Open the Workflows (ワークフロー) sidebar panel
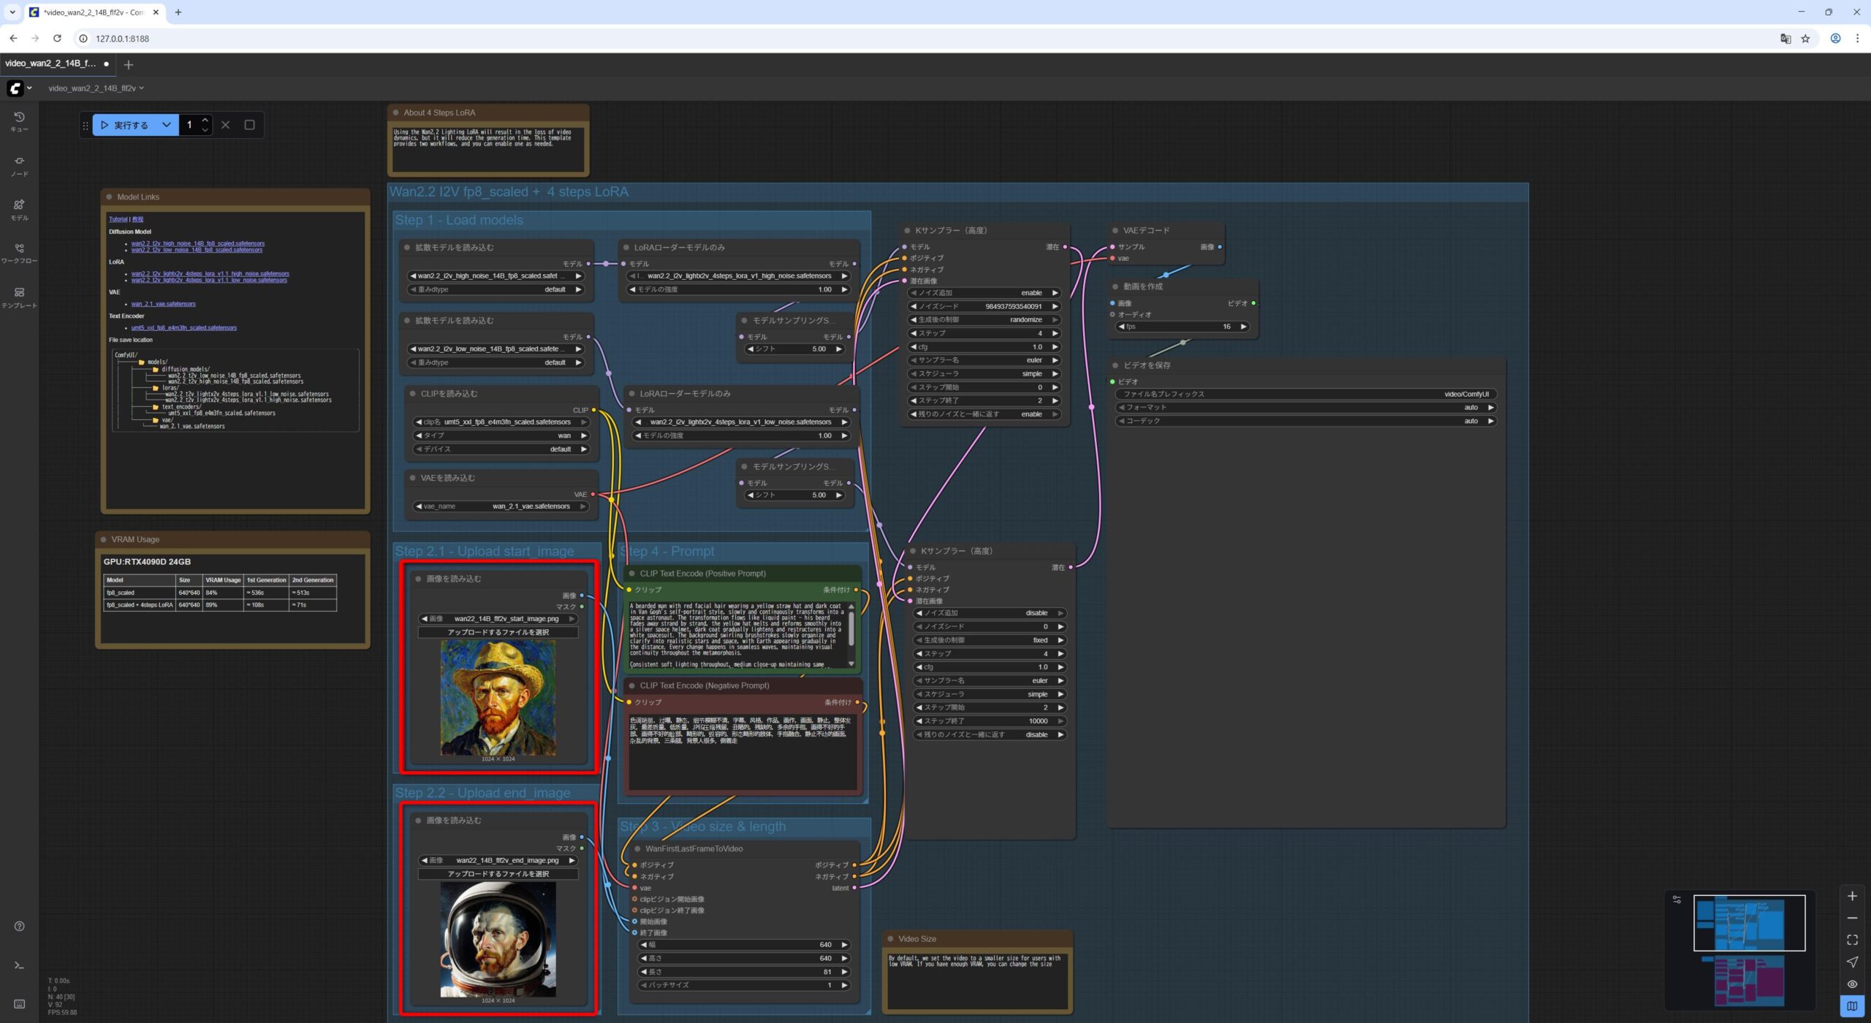Image resolution: width=1871 pixels, height=1023 pixels. (x=19, y=253)
